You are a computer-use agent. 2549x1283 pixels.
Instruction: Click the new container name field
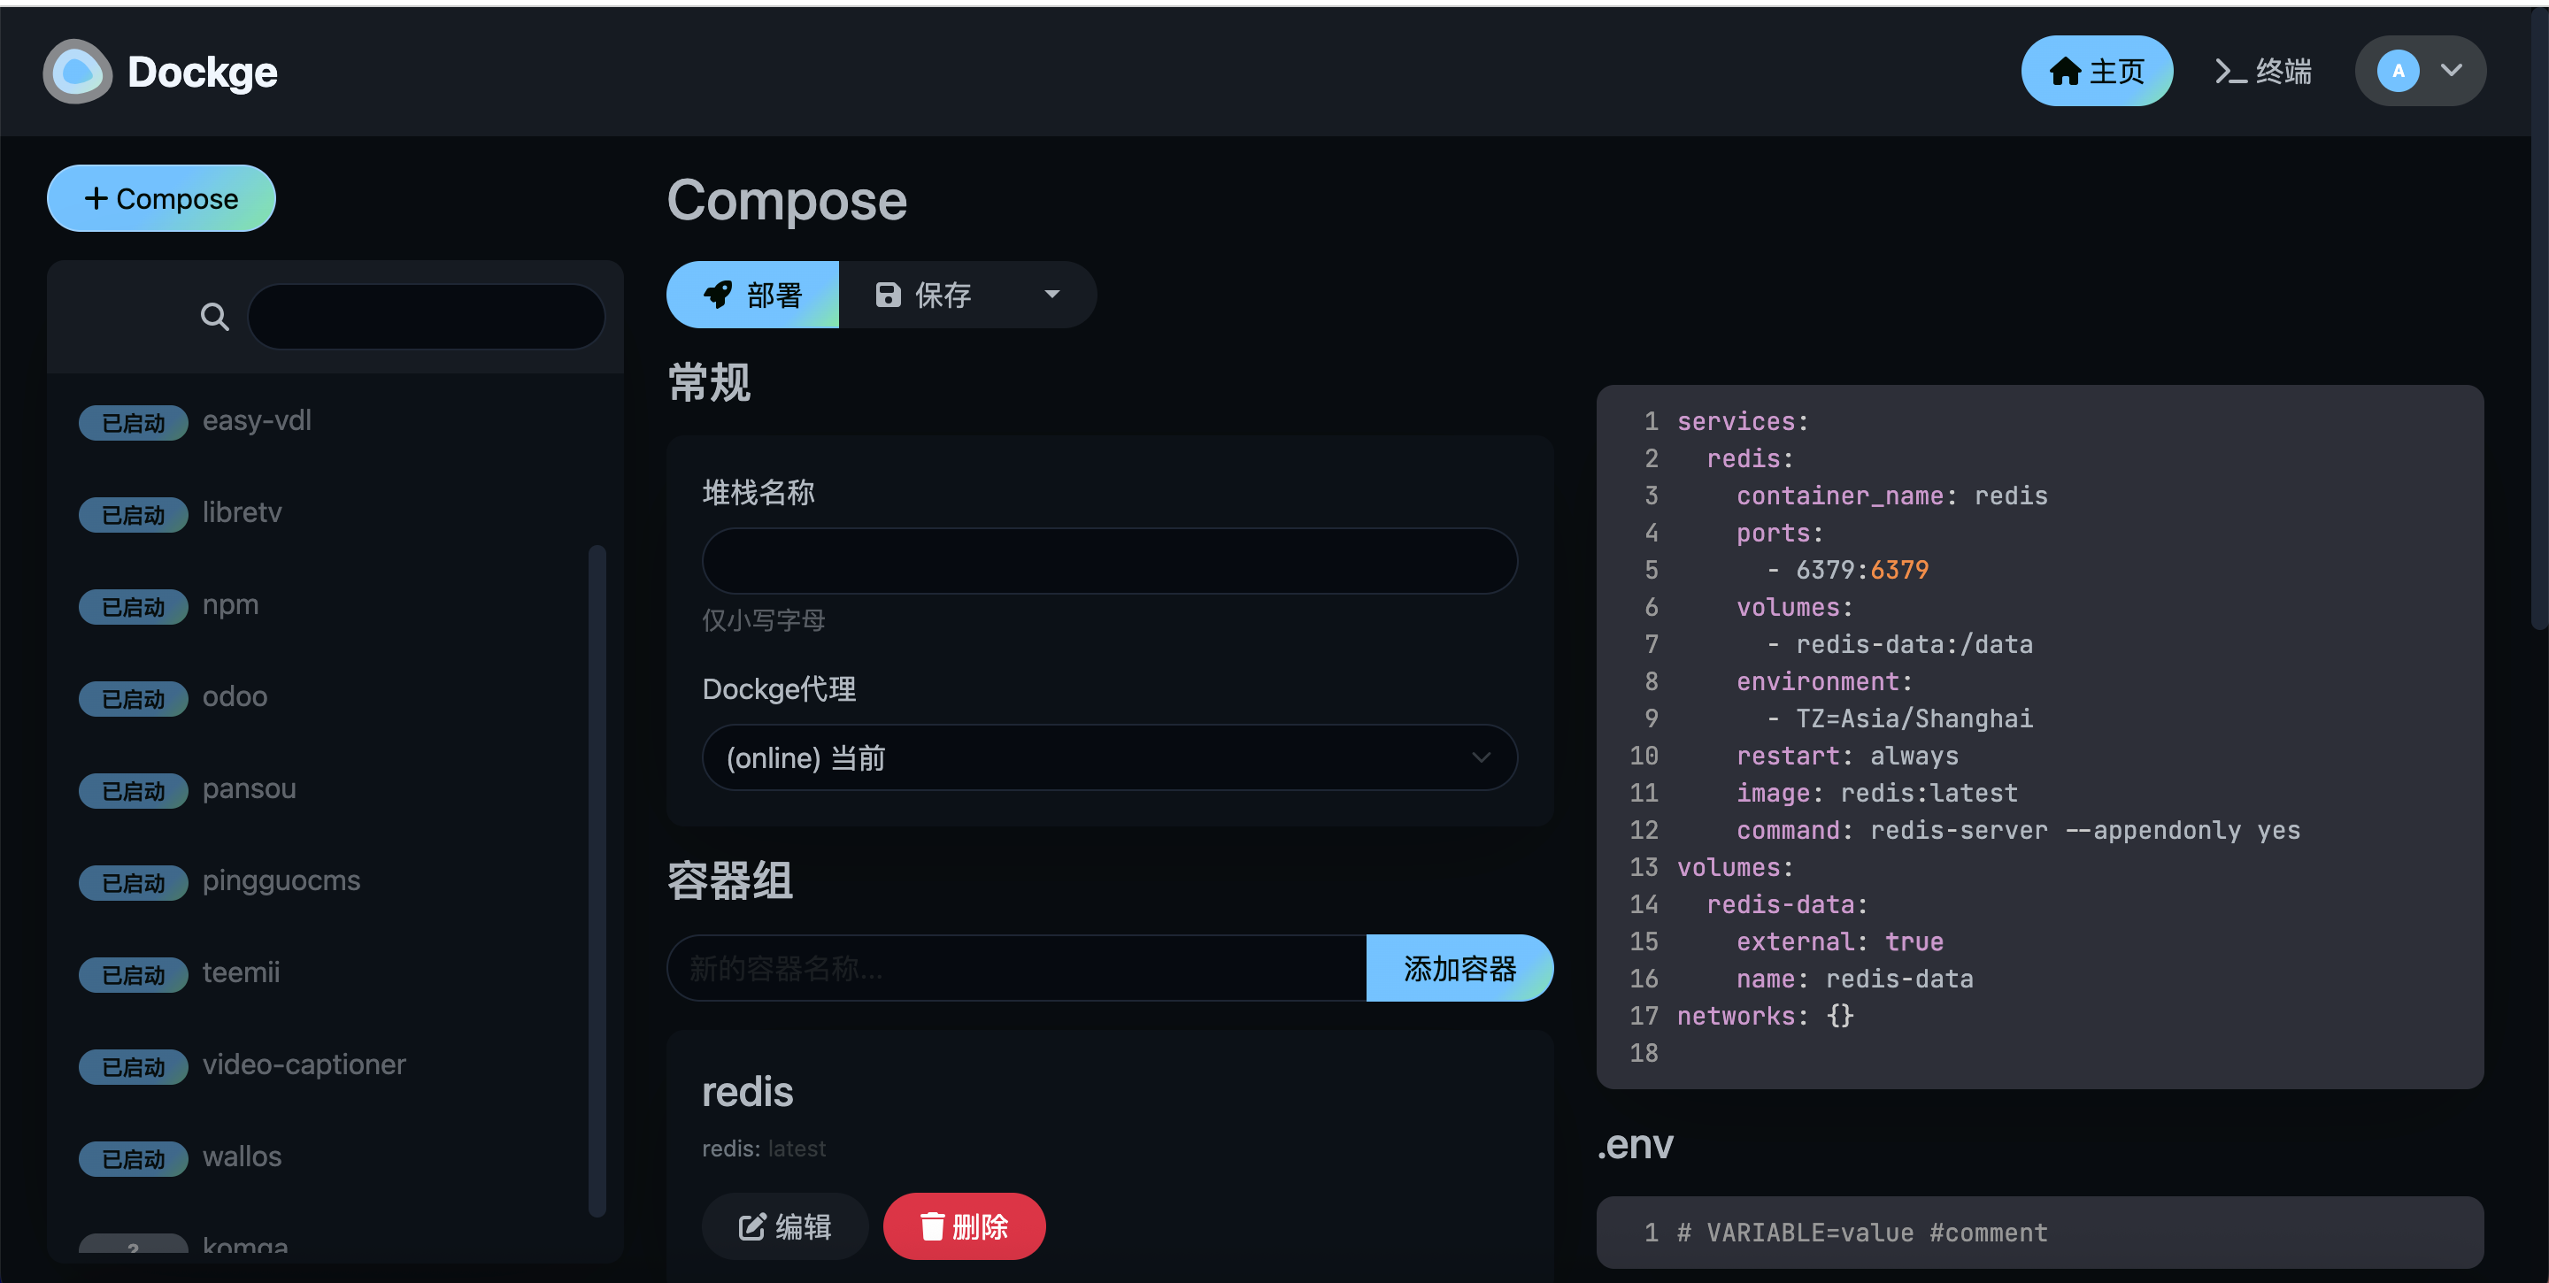(1016, 968)
